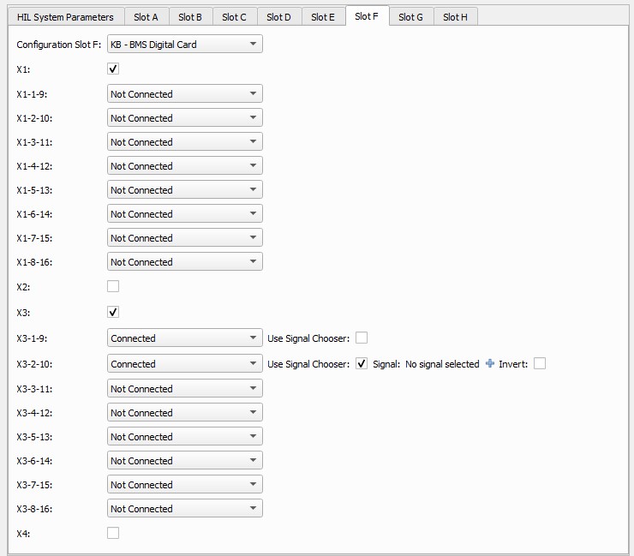Uncheck the X3 checkbox
The image size is (634, 556).
[113, 312]
